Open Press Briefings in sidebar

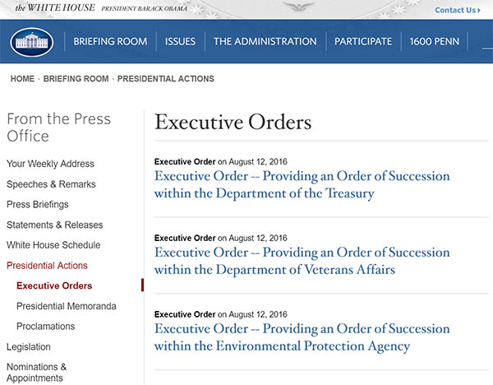pyautogui.click(x=38, y=204)
